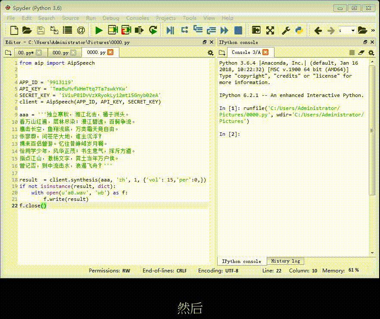Step into function in debugger
Screen dimensions: 380x319
198,29
